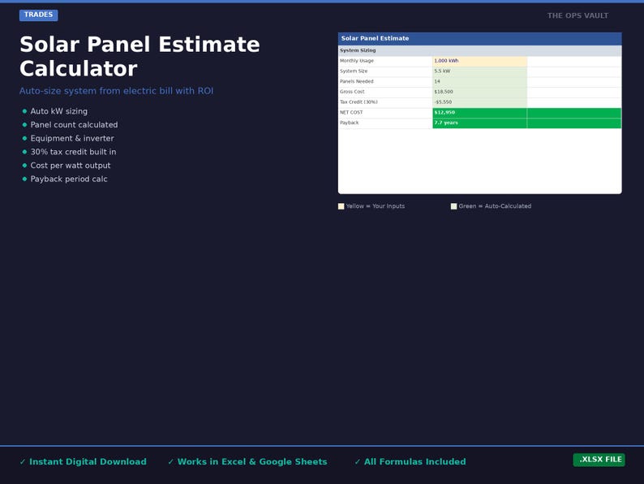Click the Solar Panel Estimate Calculator title

[x=140, y=56]
